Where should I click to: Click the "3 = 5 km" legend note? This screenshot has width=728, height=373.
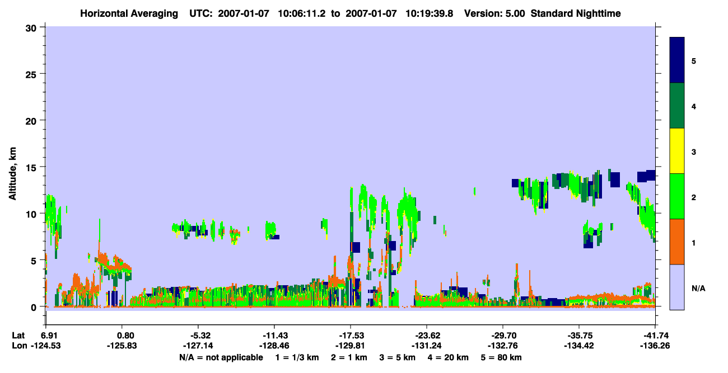point(398,357)
